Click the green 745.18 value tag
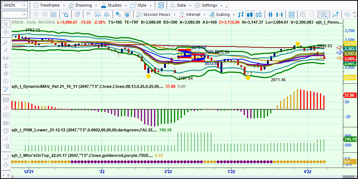This screenshot has height=179, width=358. (350, 139)
